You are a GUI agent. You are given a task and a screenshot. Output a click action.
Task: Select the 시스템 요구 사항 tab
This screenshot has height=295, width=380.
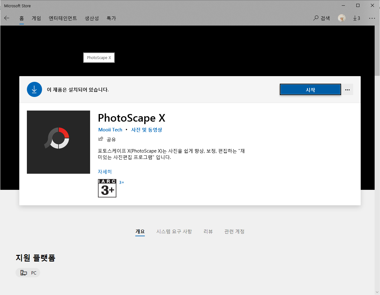tap(174, 232)
